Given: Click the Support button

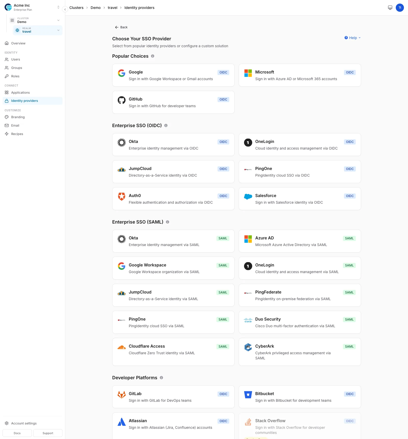Looking at the screenshot, I should coord(48,433).
